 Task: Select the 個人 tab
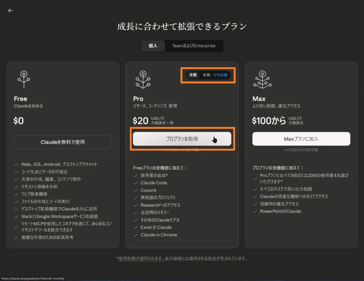153,46
